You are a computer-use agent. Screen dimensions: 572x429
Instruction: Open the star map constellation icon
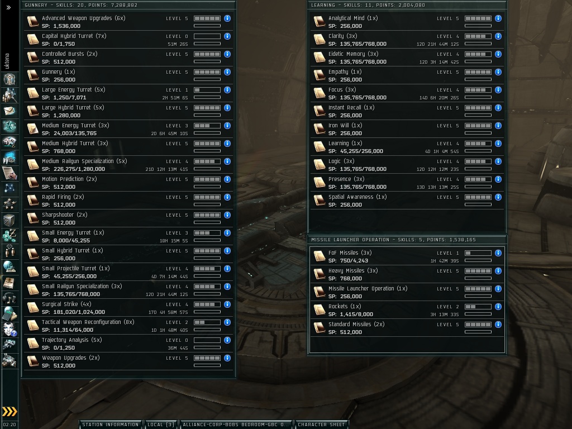click(x=9, y=189)
